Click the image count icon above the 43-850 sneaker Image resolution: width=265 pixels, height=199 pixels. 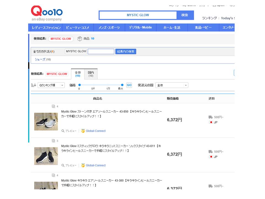pyautogui.click(x=53, y=106)
